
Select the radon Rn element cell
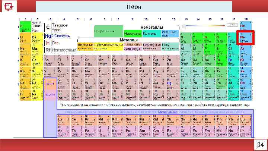(246, 84)
